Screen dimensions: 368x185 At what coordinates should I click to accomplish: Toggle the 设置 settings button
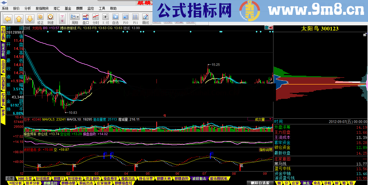click(10, 179)
